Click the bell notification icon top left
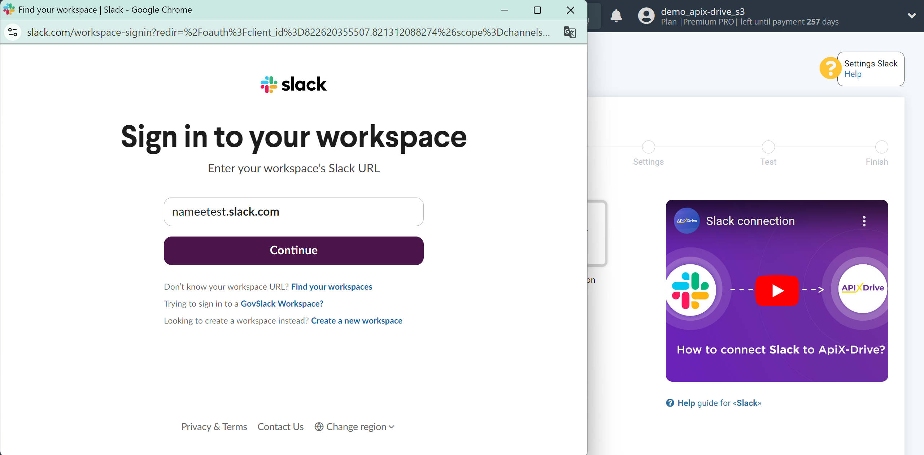 tap(616, 16)
